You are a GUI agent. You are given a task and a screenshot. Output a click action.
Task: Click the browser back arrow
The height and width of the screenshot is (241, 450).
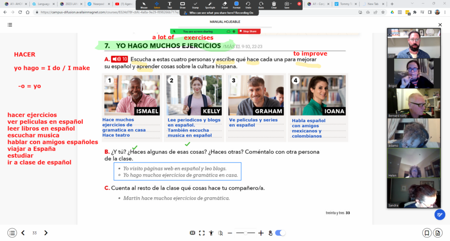point(5,12)
